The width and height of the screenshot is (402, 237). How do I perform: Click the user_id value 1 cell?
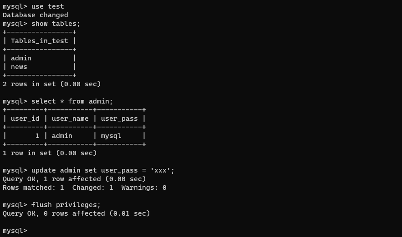click(37, 136)
